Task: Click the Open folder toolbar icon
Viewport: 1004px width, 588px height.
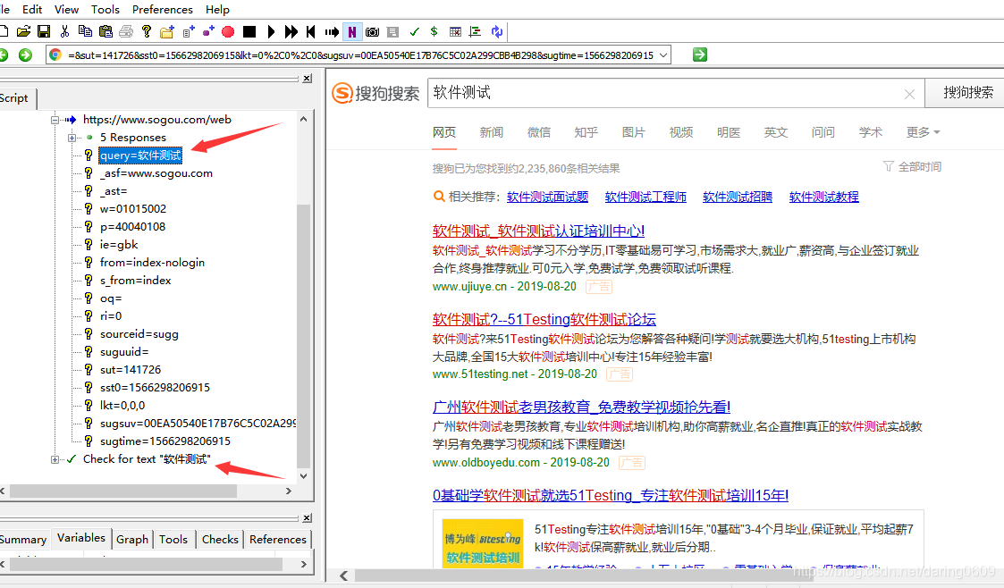Action: click(23, 31)
